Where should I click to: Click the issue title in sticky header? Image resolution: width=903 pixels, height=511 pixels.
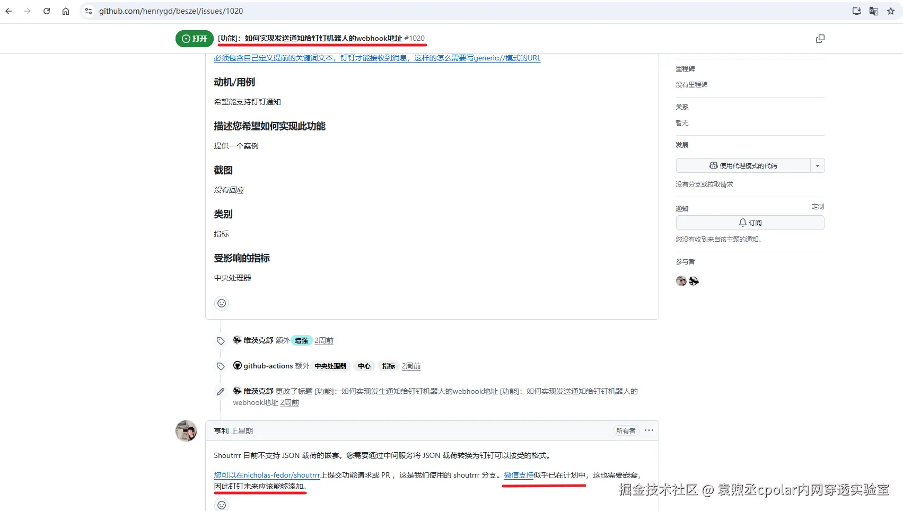[310, 38]
